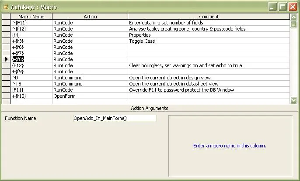Image resolution: width=300 pixels, height=181 pixels.
Task: Click the Action column header
Action: tap(90, 17)
